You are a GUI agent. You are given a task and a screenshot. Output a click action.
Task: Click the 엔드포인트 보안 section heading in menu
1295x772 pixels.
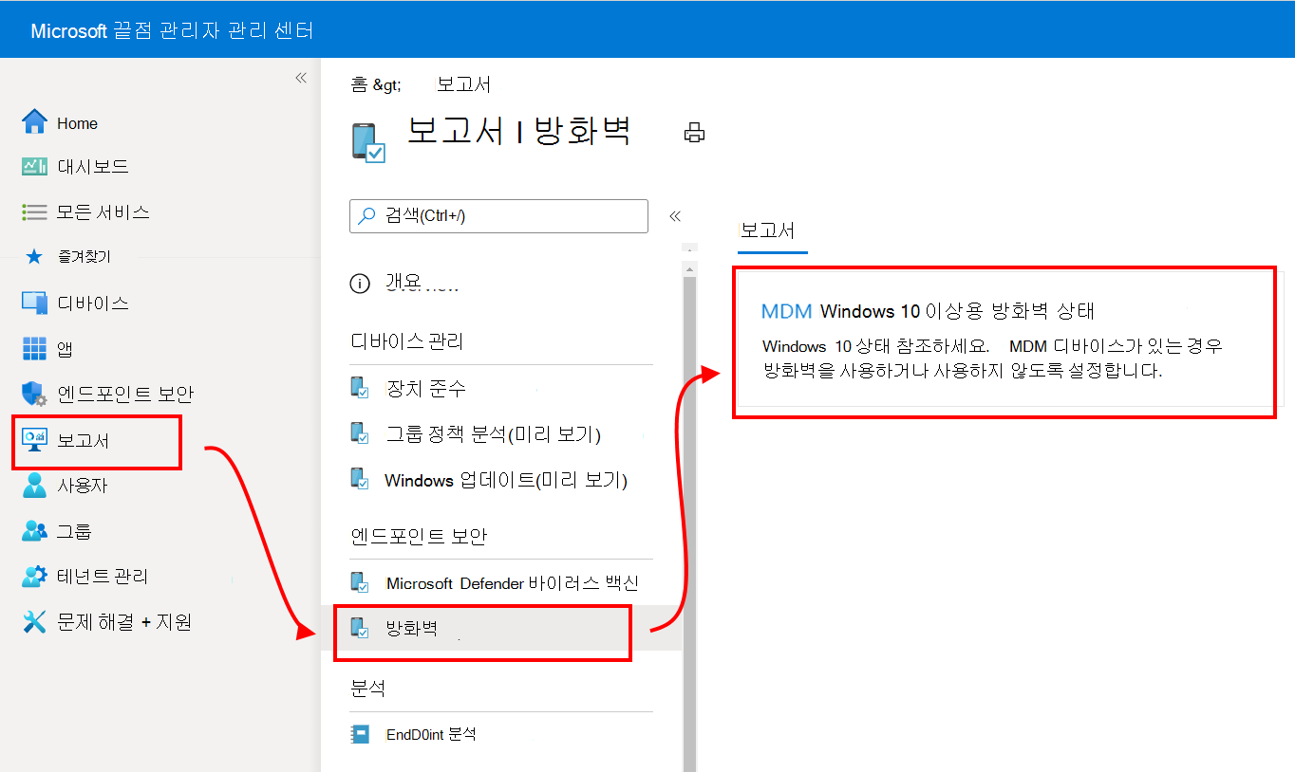coord(419,536)
